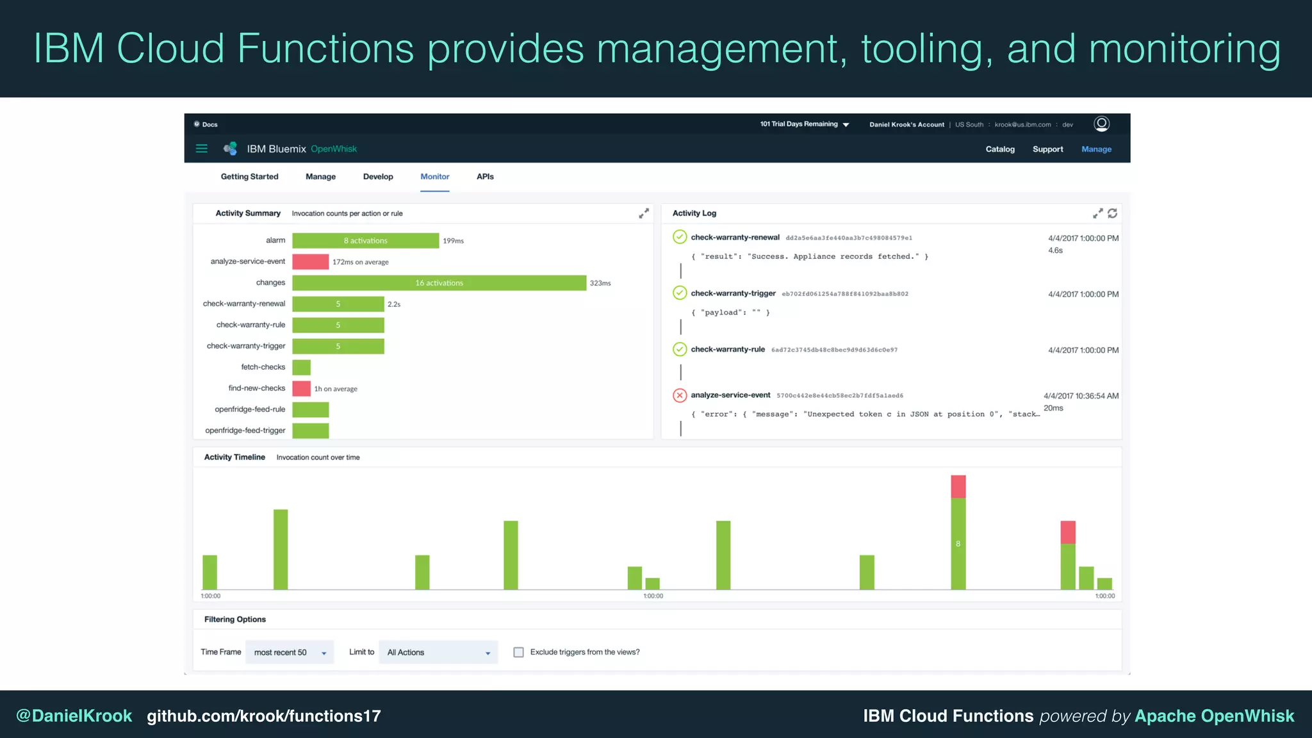Expand the 101 Trial Days Remaining dropdown
Viewport: 1312px width, 738px height.
point(805,124)
